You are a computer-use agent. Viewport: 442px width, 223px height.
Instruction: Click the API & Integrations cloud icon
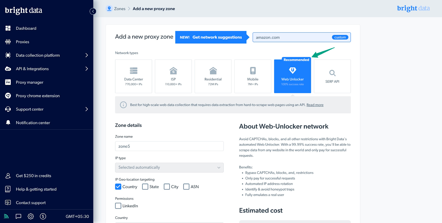[x=8, y=69]
